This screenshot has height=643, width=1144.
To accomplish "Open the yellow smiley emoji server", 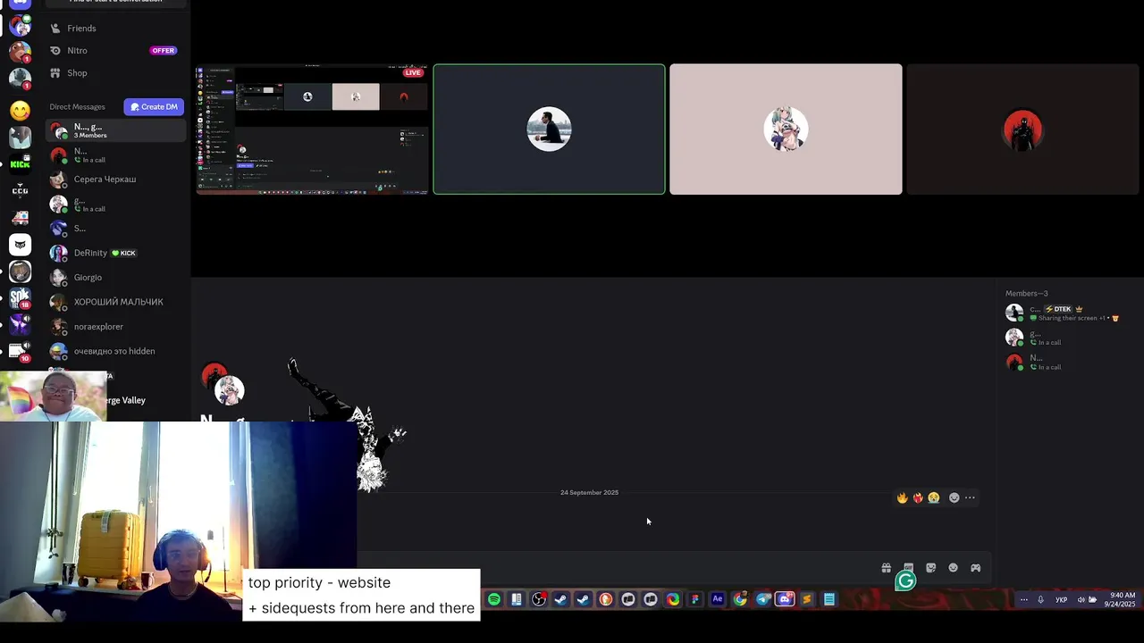I will coord(20,111).
